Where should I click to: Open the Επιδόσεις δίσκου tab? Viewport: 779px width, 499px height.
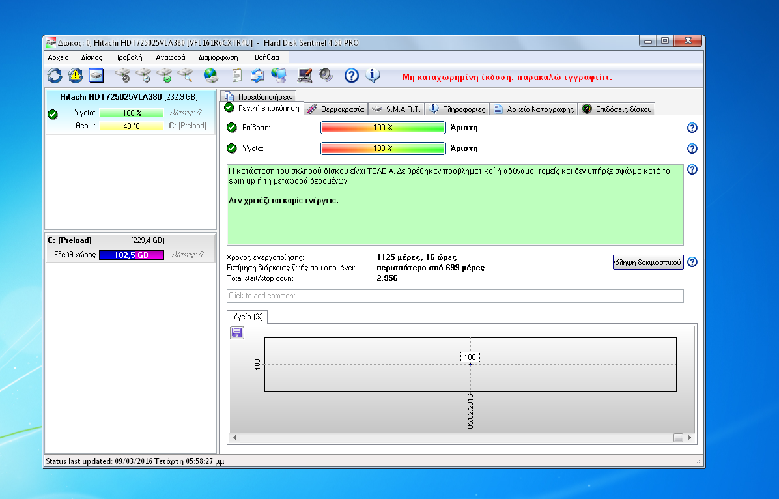click(x=617, y=109)
